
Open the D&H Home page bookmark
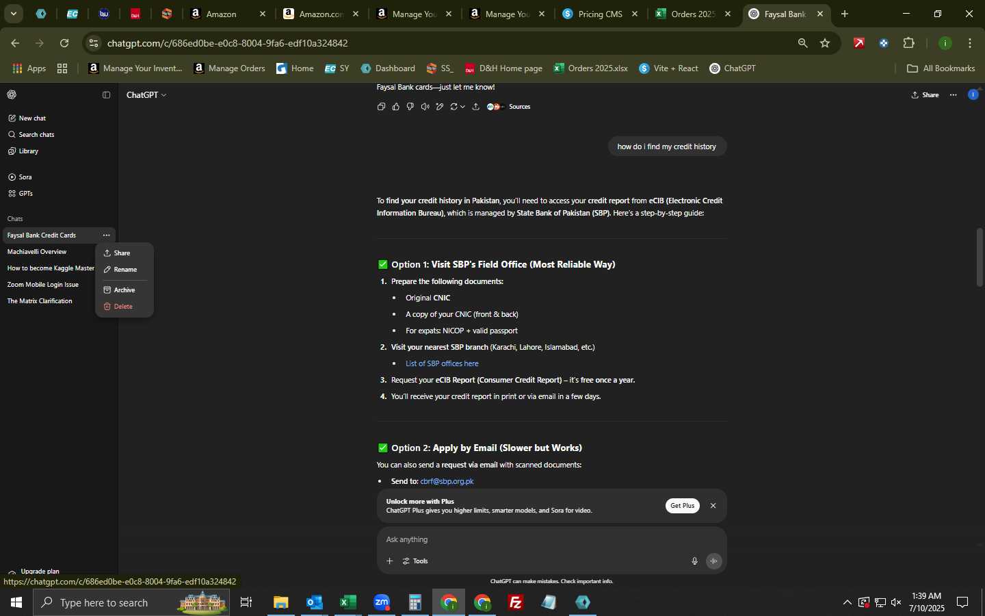503,68
